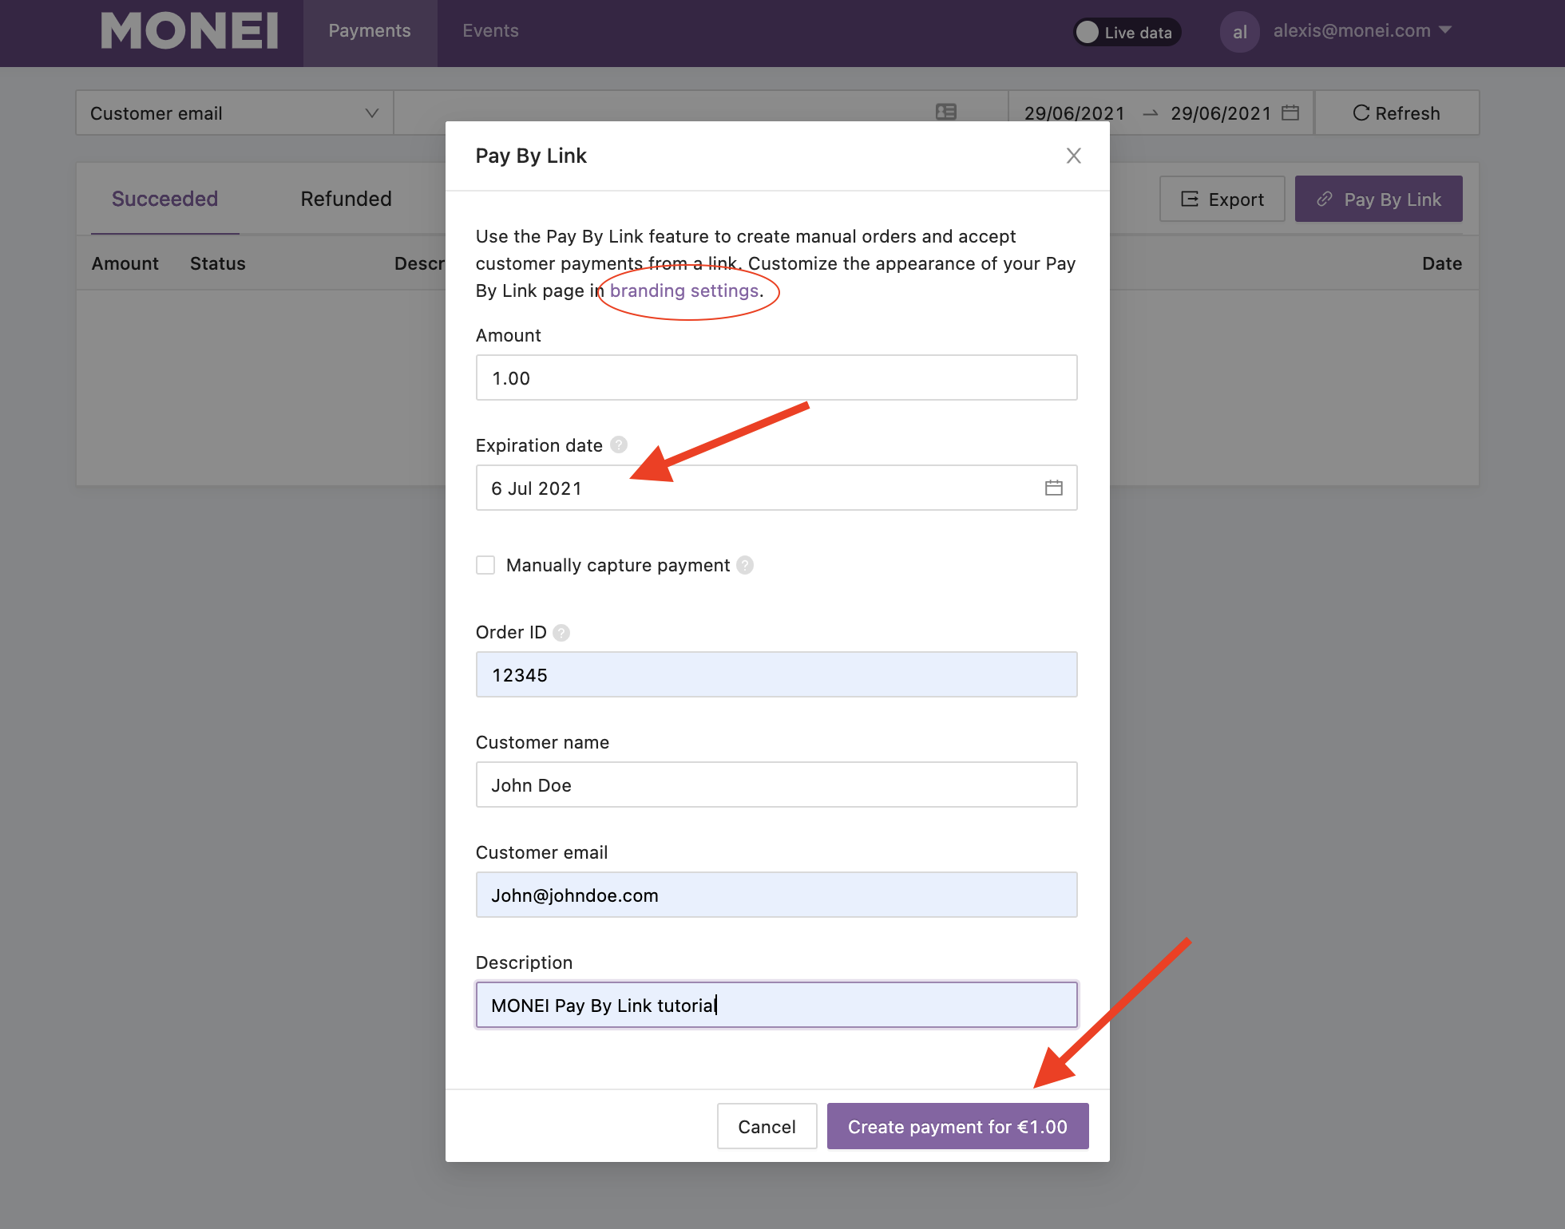Click the card icon in search field
The height and width of the screenshot is (1229, 1565).
946,112
